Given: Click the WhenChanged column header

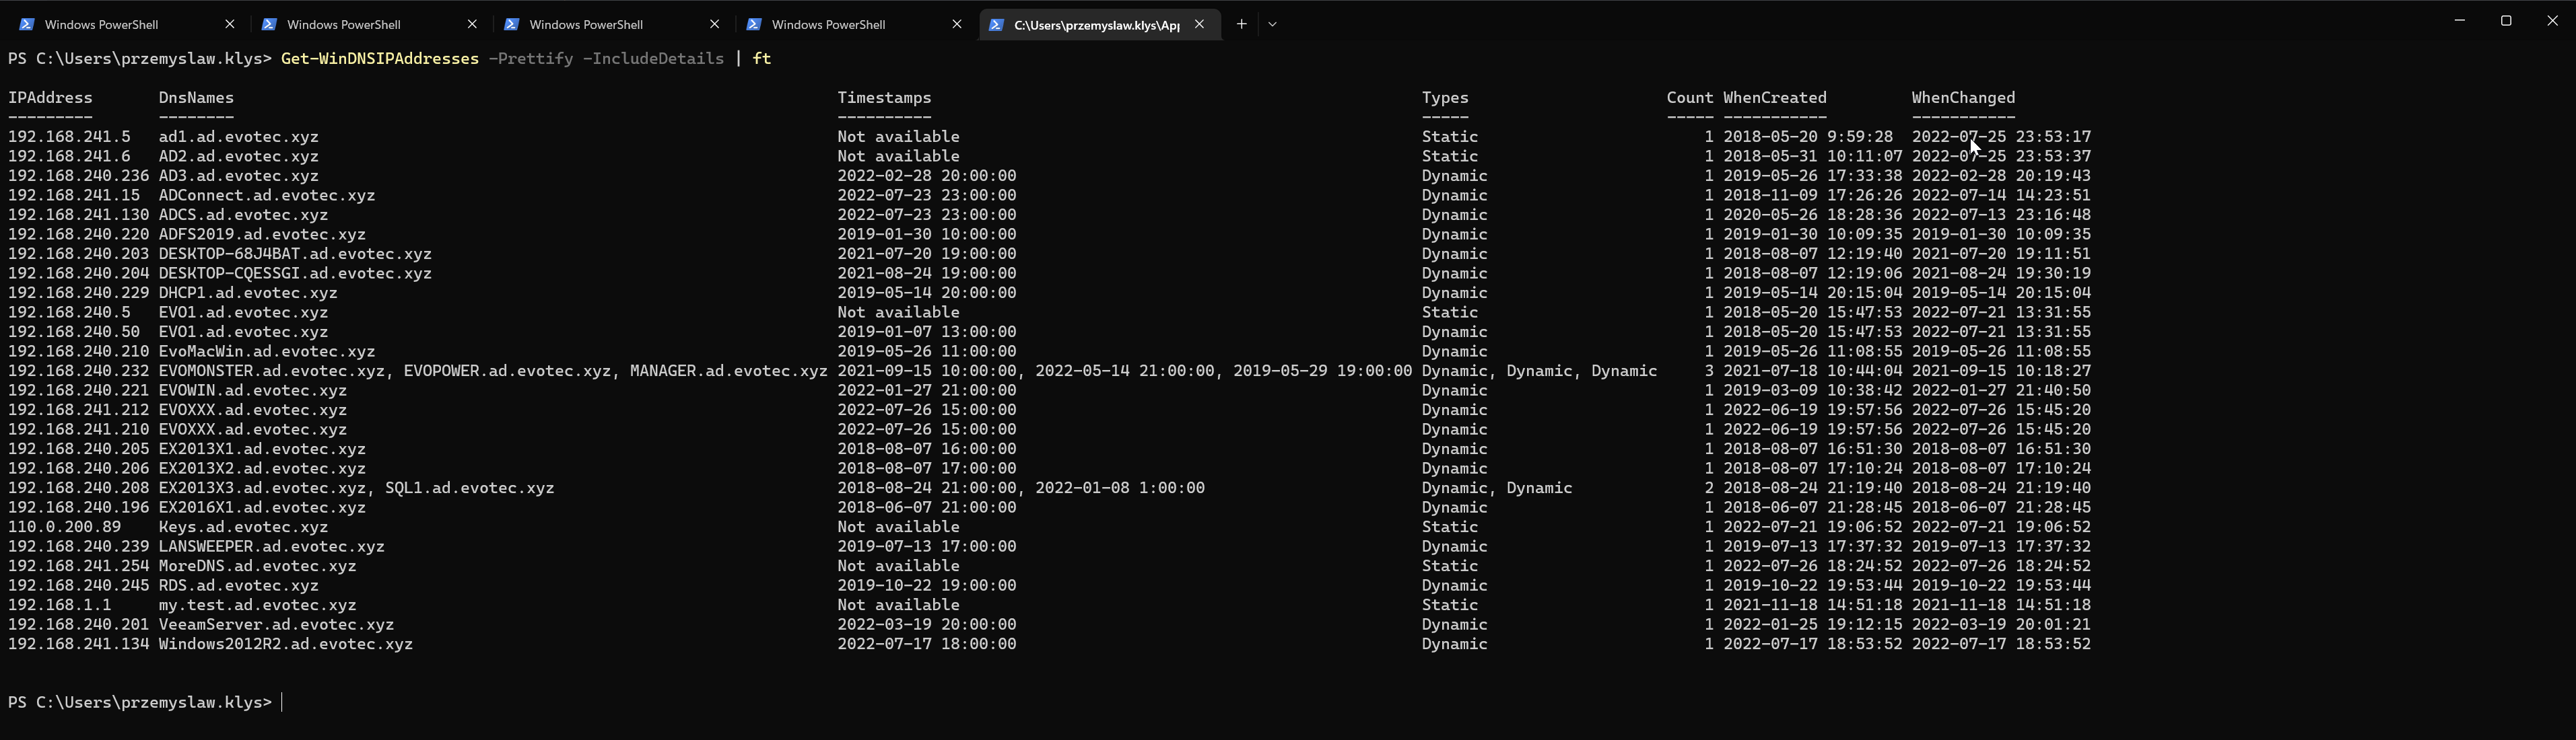Looking at the screenshot, I should click(1962, 97).
